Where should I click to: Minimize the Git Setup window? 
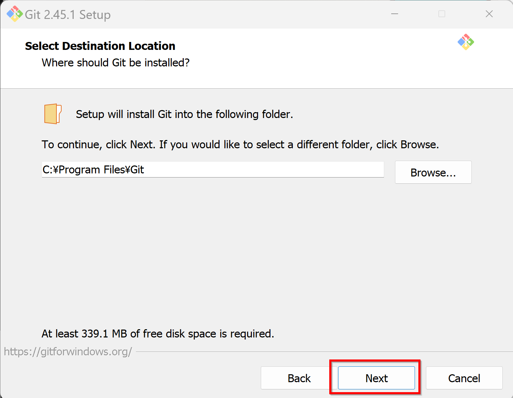coord(395,14)
